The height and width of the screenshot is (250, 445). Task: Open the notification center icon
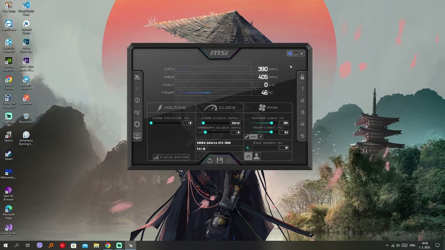click(x=438, y=245)
